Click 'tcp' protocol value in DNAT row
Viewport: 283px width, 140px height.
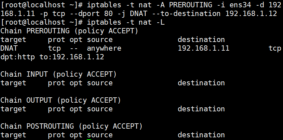pyautogui.click(x=54, y=48)
